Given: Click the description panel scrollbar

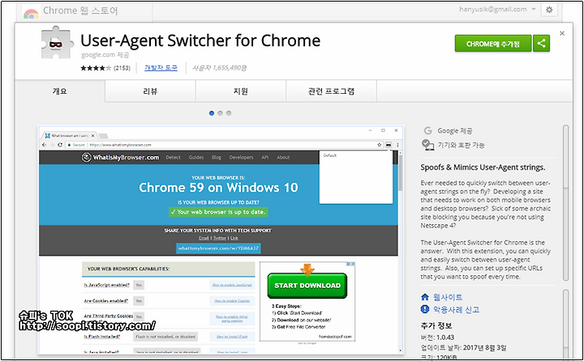Looking at the screenshot, I should click(x=566, y=202).
